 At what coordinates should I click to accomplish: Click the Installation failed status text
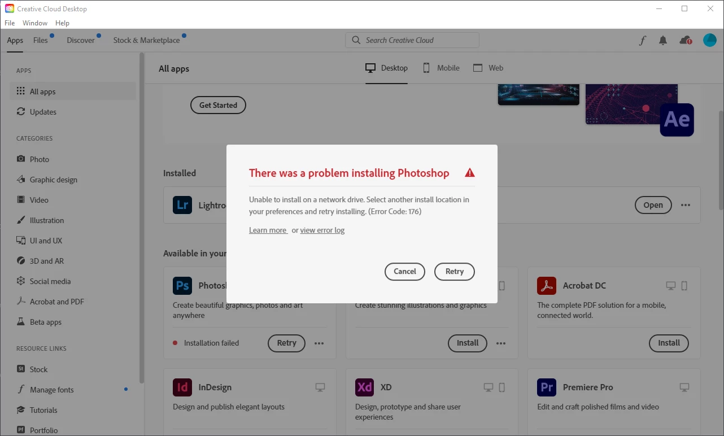(211, 343)
